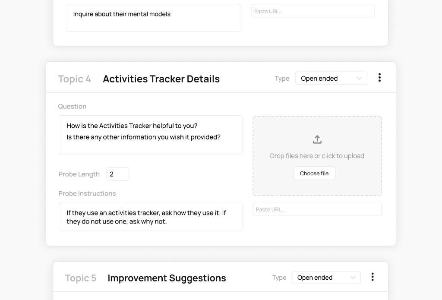Select the Probe Length input showing 2
The height and width of the screenshot is (300, 442).
(x=117, y=174)
